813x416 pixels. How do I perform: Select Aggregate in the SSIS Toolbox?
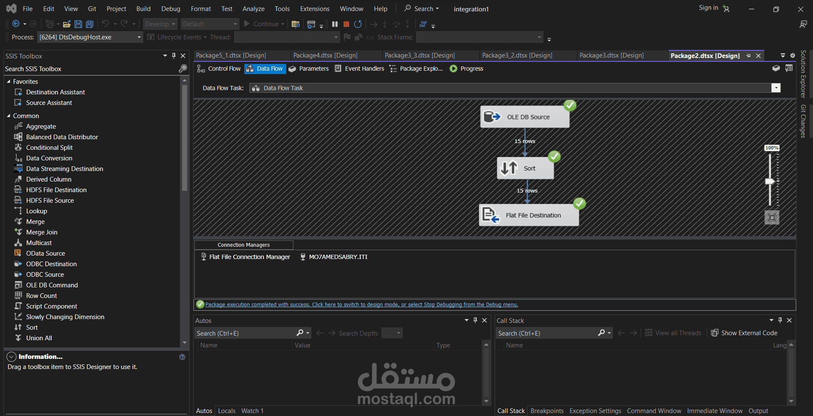pyautogui.click(x=41, y=127)
